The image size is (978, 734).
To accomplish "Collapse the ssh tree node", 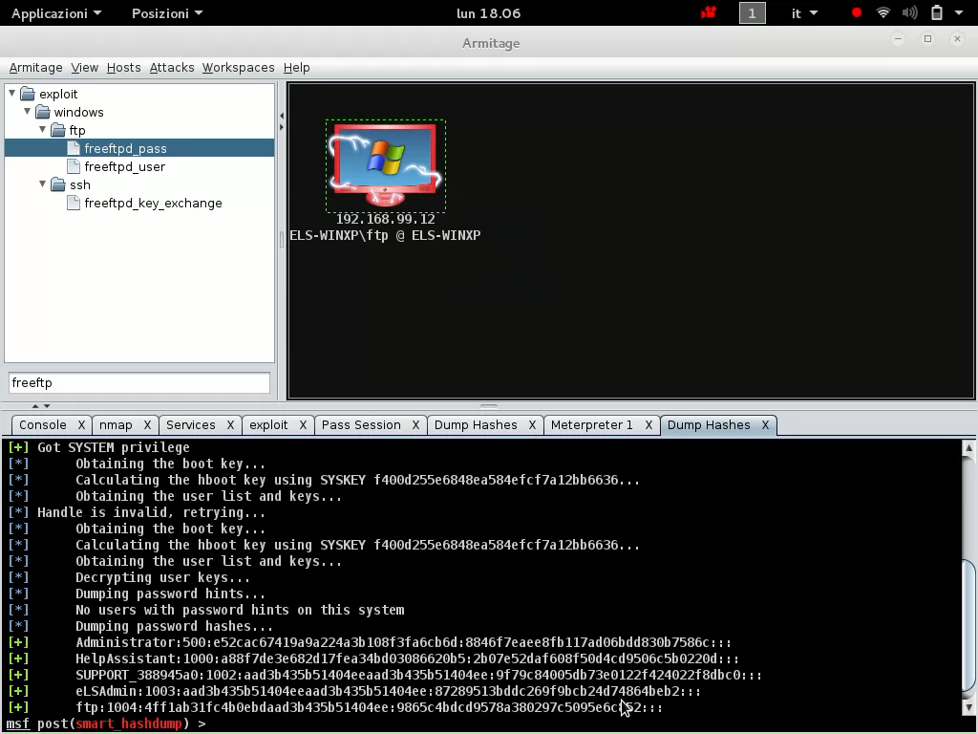I will click(x=42, y=184).
